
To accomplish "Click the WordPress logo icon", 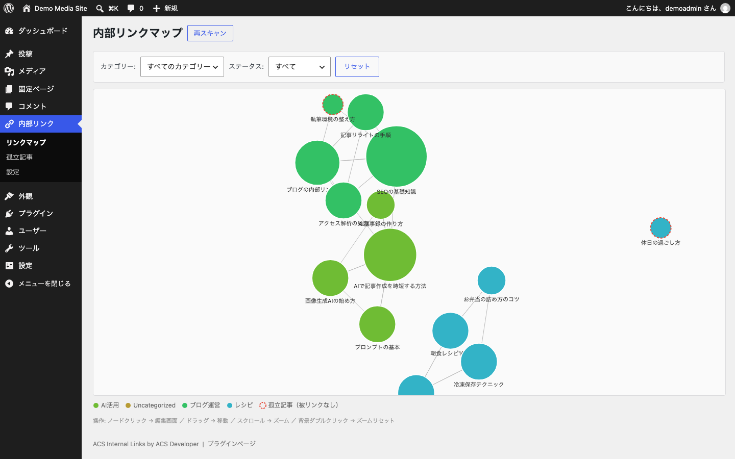I will tap(9, 8).
